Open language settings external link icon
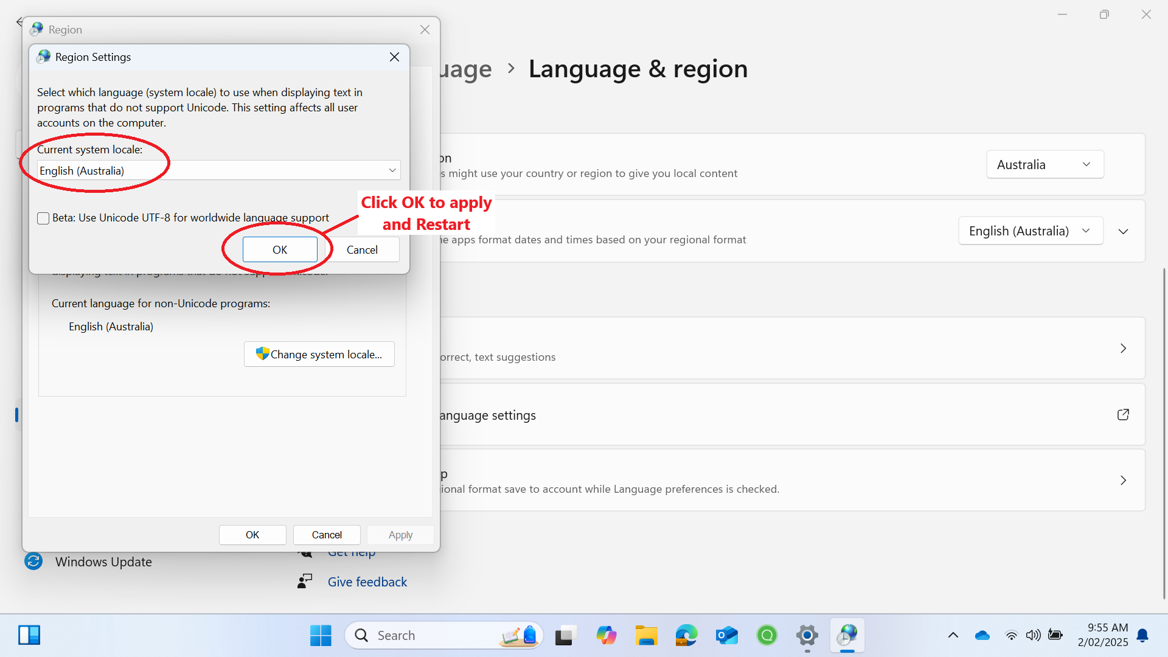Image resolution: width=1168 pixels, height=657 pixels. click(x=1123, y=415)
